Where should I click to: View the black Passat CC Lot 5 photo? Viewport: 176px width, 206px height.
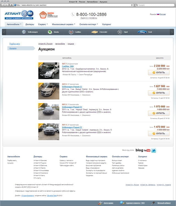[49, 112]
